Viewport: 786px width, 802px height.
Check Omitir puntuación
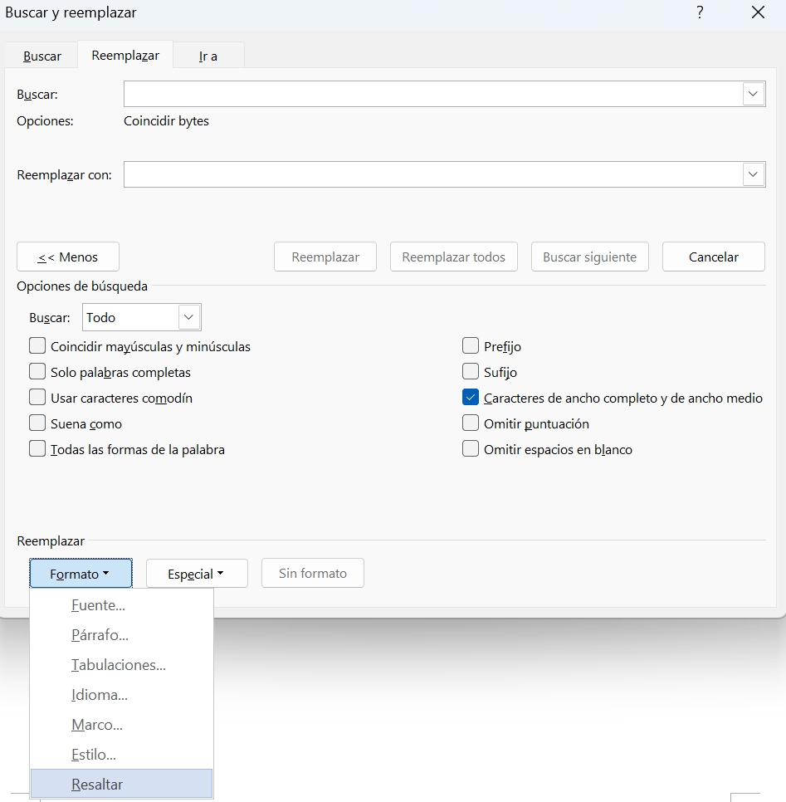point(471,423)
